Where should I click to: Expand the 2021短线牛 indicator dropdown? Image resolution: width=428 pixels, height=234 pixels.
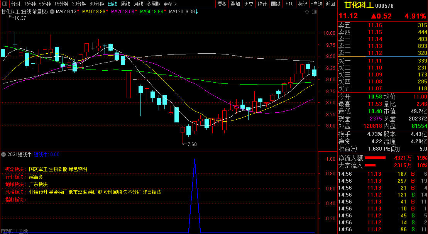[3, 154]
